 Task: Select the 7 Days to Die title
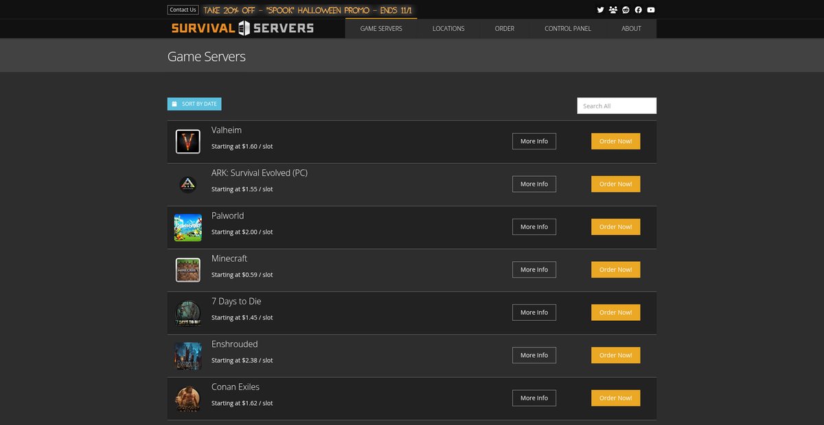pos(236,302)
